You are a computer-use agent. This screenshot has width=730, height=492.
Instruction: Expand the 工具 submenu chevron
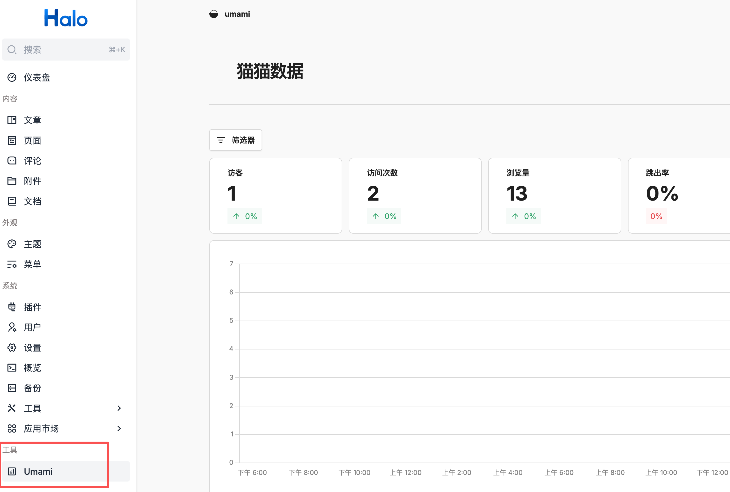click(119, 408)
